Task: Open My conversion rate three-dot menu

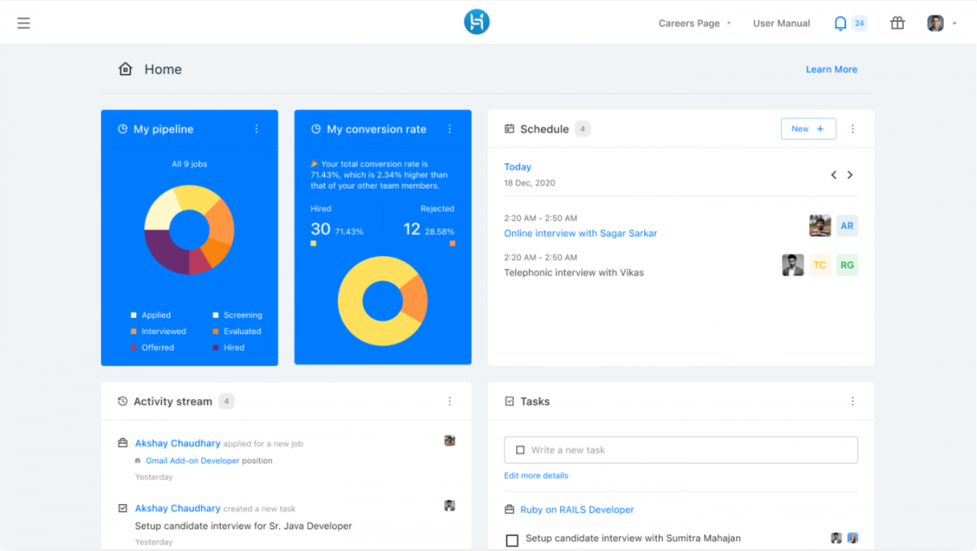Action: [x=449, y=129]
